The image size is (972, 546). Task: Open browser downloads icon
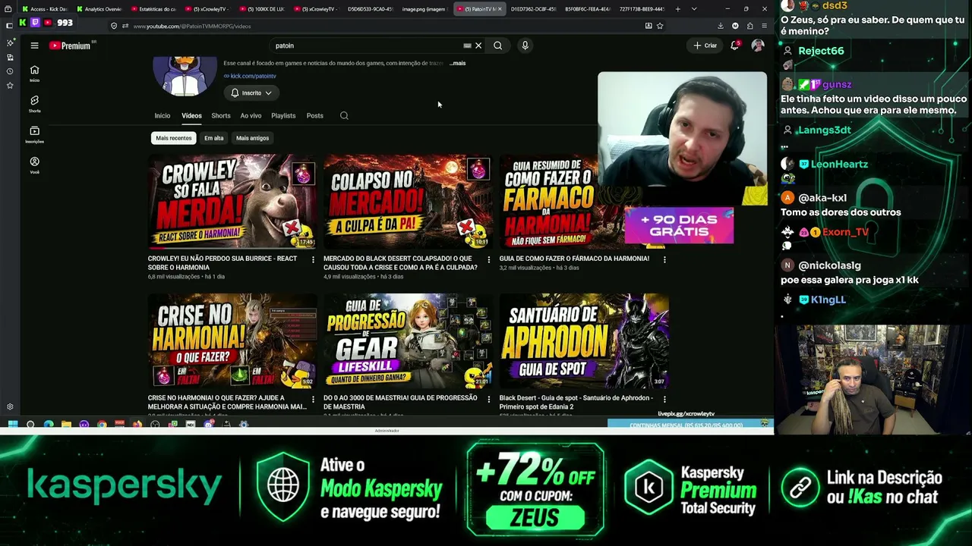click(x=720, y=26)
